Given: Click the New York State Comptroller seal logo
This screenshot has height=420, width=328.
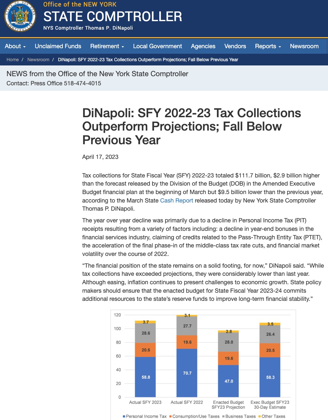Looking at the screenshot, I should point(20,17).
